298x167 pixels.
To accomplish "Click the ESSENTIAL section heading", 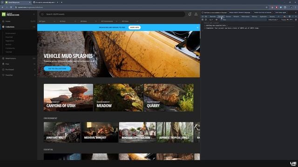I will [48, 149].
